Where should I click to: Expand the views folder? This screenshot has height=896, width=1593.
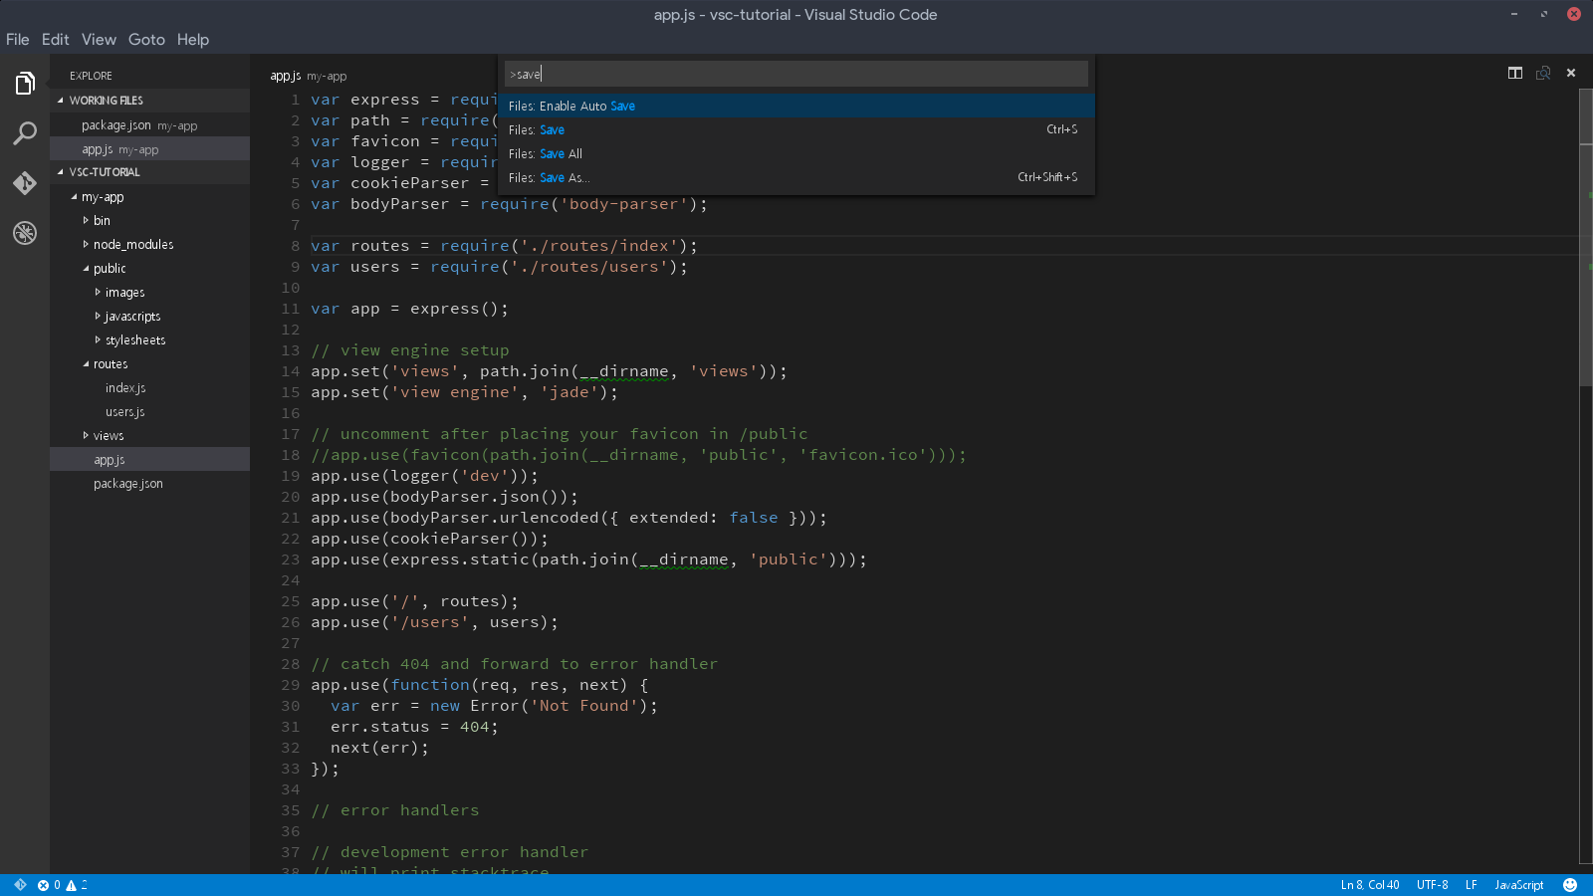click(149, 436)
